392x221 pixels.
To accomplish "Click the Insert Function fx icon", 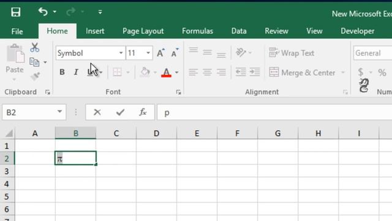I will [143, 112].
